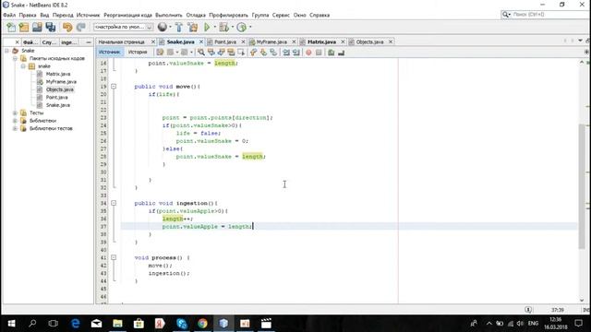Expand the Тесты tree node
591x332 pixels.
(x=15, y=113)
